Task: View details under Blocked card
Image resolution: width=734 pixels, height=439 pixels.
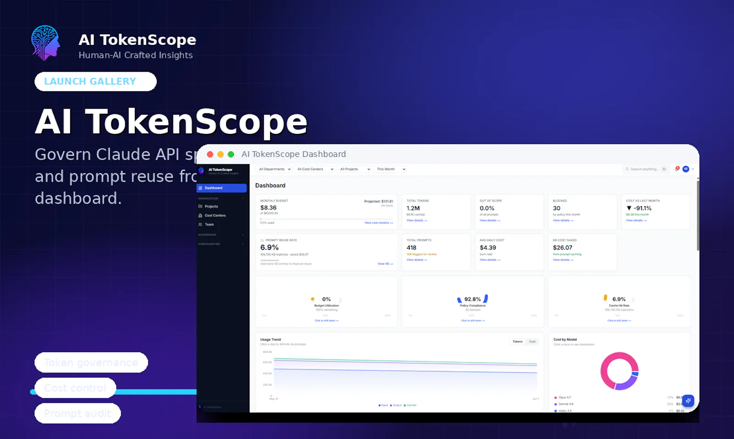Action: pos(563,221)
